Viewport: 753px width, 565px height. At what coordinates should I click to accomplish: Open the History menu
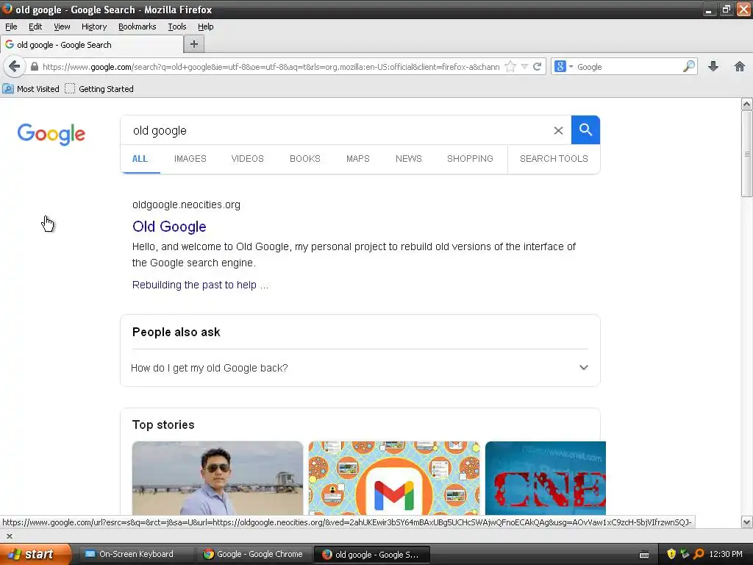pos(93,26)
